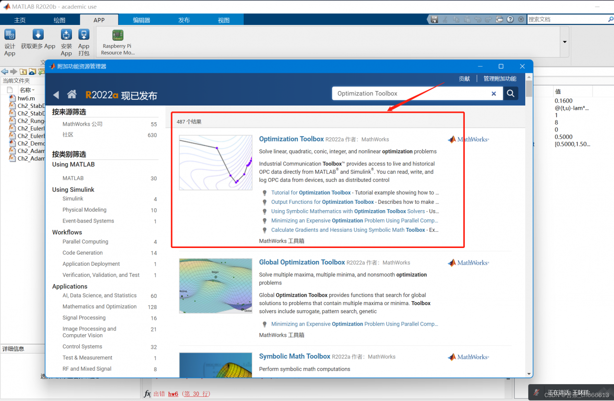Go to Add-On Explorer home page
The height and width of the screenshot is (401, 614).
[x=72, y=94]
